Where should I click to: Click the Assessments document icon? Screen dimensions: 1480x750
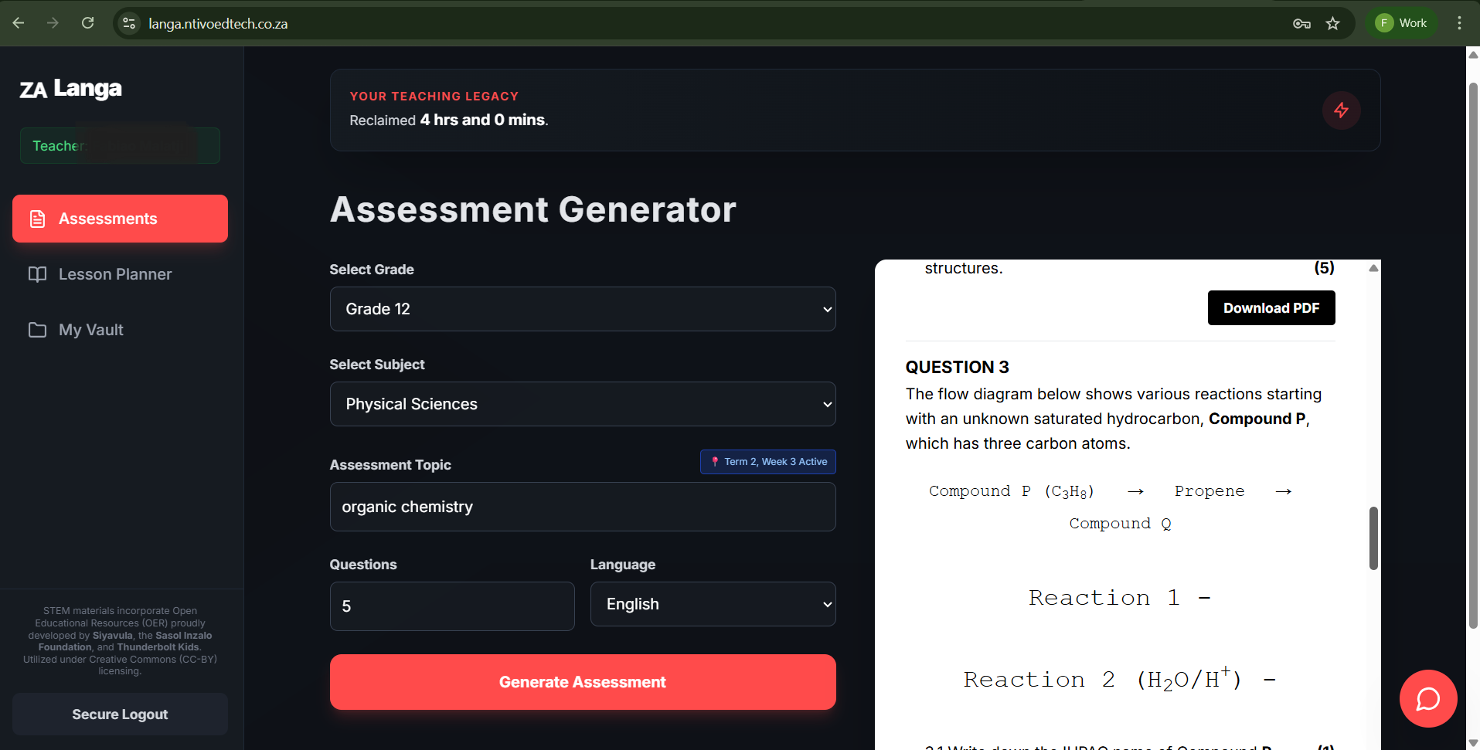tap(37, 219)
